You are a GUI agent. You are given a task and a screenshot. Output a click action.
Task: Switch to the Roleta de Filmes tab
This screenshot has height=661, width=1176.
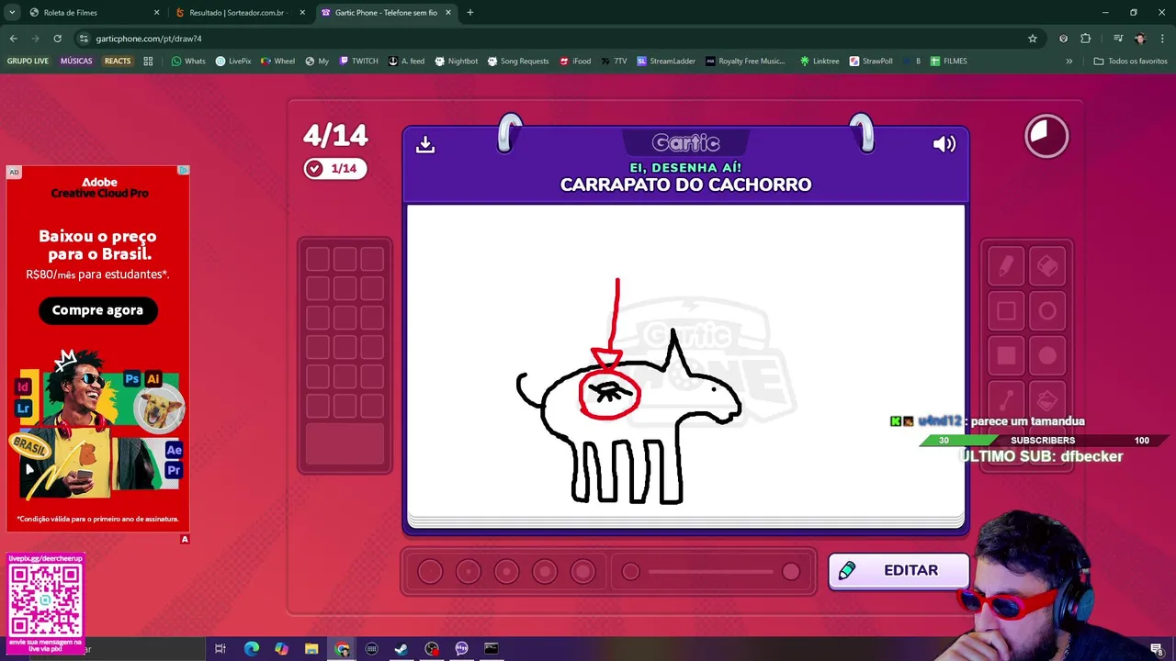(92, 13)
